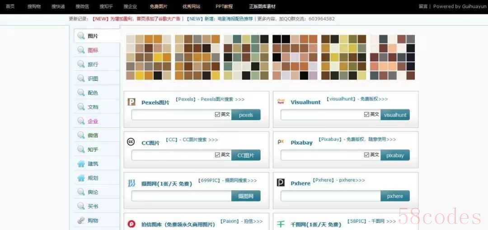Click the house icon beside 规划
This screenshot has width=488, height=230.
tap(81, 178)
